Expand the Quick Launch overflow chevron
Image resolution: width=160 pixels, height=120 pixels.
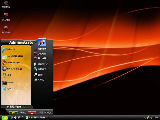click(23, 117)
